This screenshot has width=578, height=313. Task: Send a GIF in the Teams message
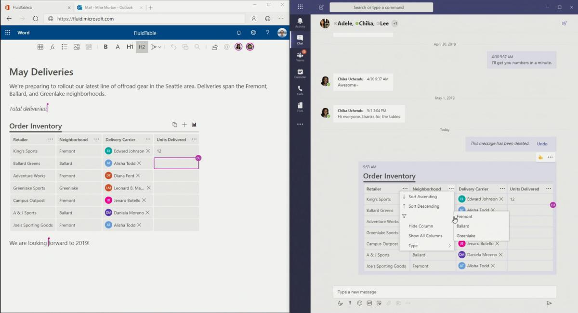[369, 303]
